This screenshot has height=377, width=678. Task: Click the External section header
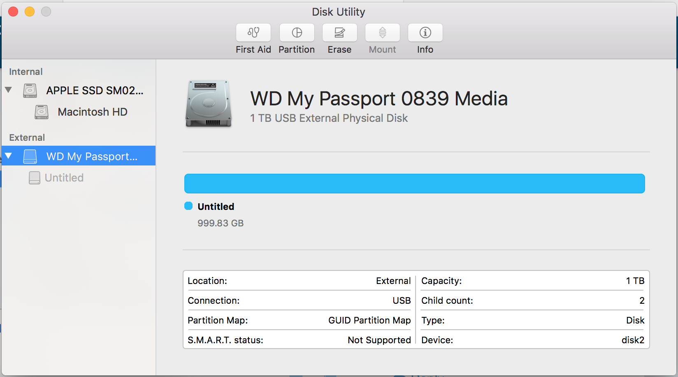coord(27,137)
